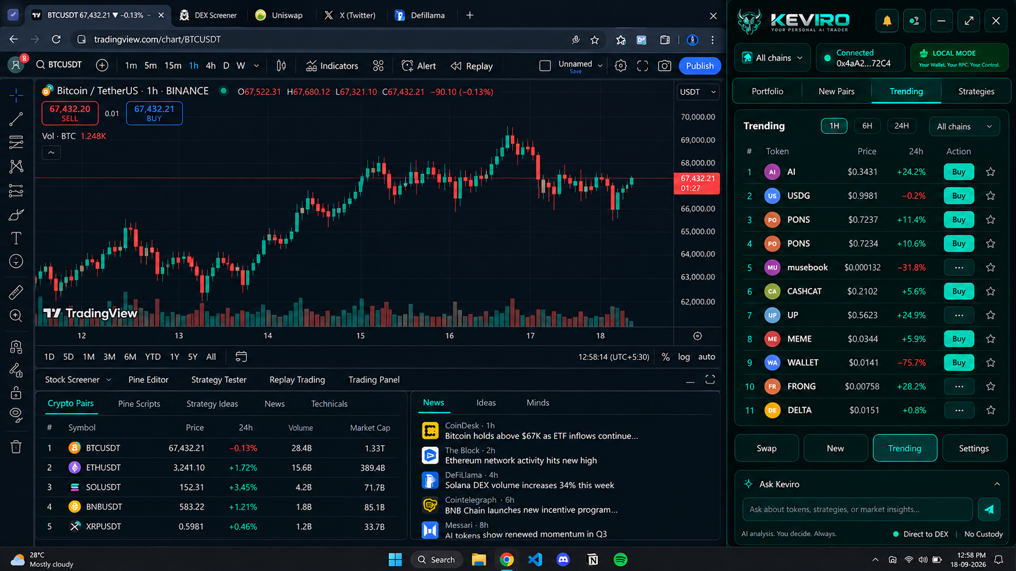The image size is (1016, 571).
Task: Click the Publish button
Action: pyautogui.click(x=700, y=66)
